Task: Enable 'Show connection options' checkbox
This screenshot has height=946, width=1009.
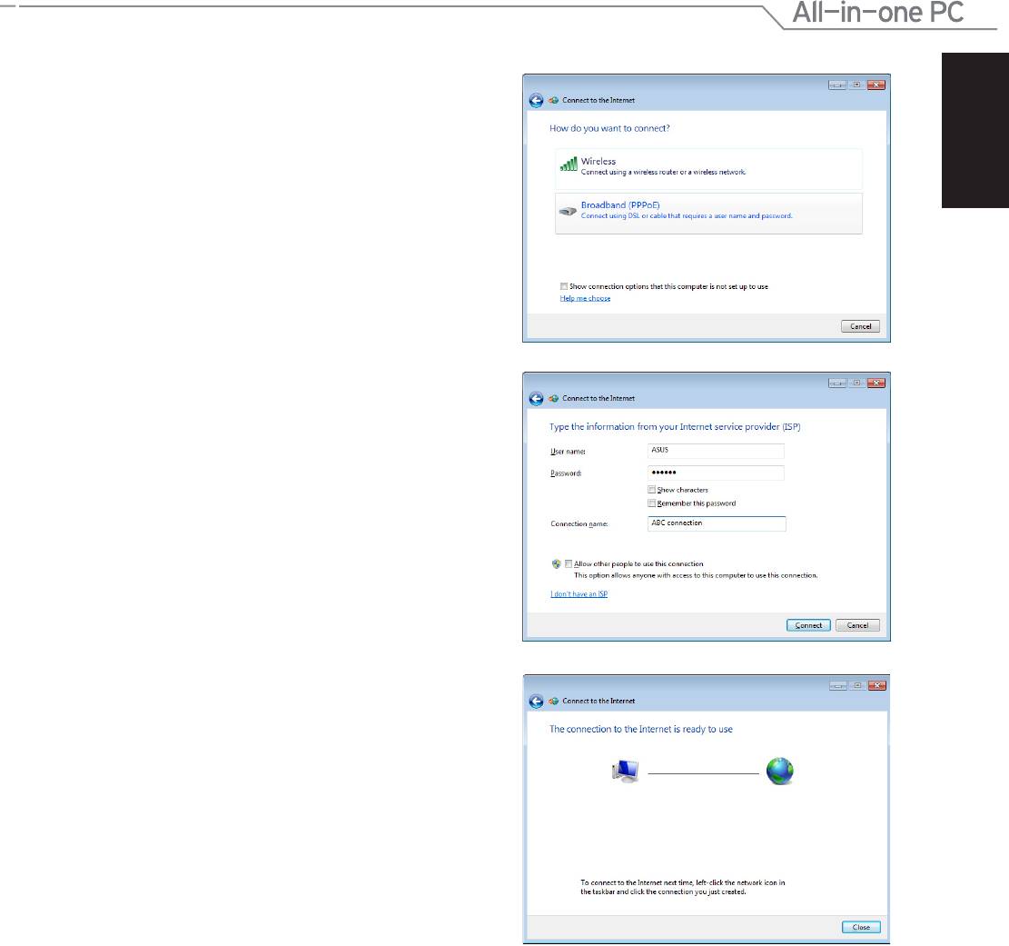Action: coord(564,286)
